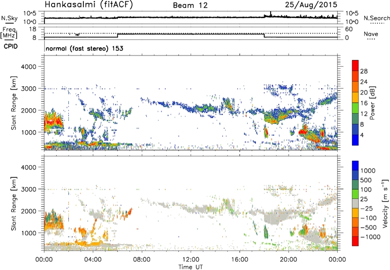Click the 'Power [dB]' colorbar title
The image size is (390, 270).
[x=372, y=103]
